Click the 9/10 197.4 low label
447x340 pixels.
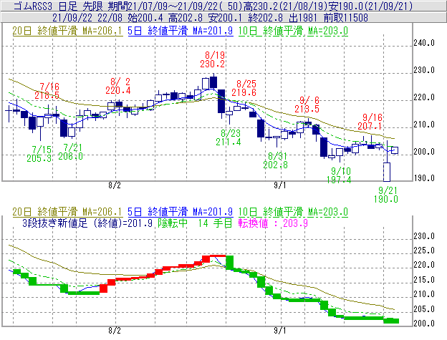point(339,175)
